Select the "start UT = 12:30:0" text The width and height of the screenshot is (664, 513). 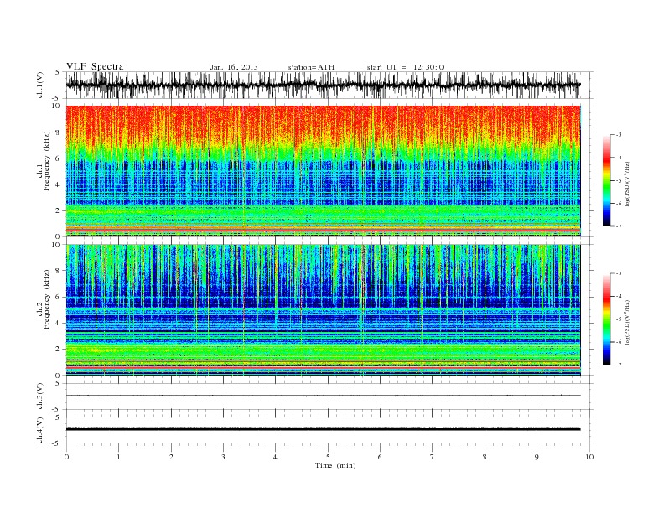pos(405,67)
